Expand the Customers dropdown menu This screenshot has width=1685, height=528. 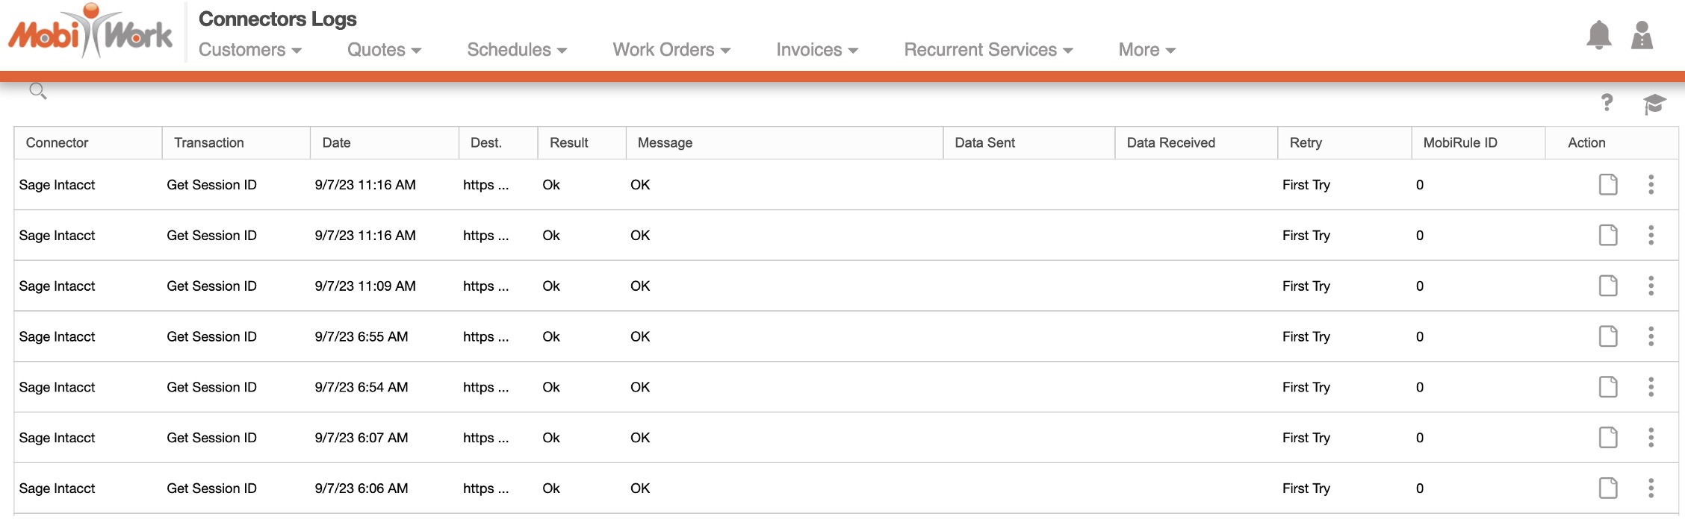pyautogui.click(x=249, y=50)
